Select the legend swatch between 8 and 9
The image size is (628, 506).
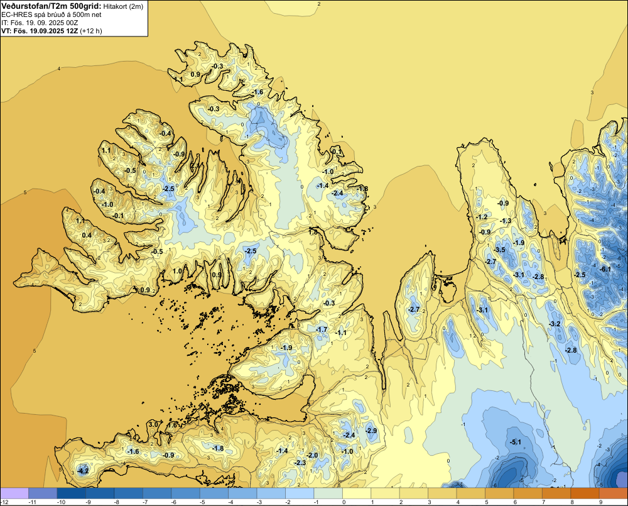click(x=585, y=493)
